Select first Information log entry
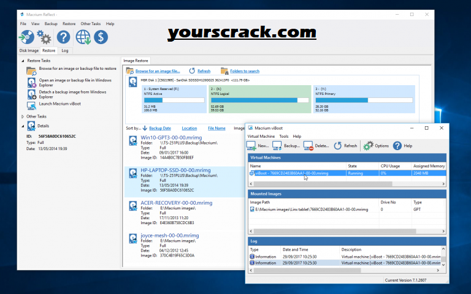The image size is (471, 294). pos(345,257)
